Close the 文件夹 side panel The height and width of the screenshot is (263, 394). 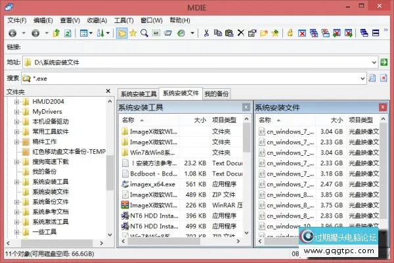[x=108, y=91]
